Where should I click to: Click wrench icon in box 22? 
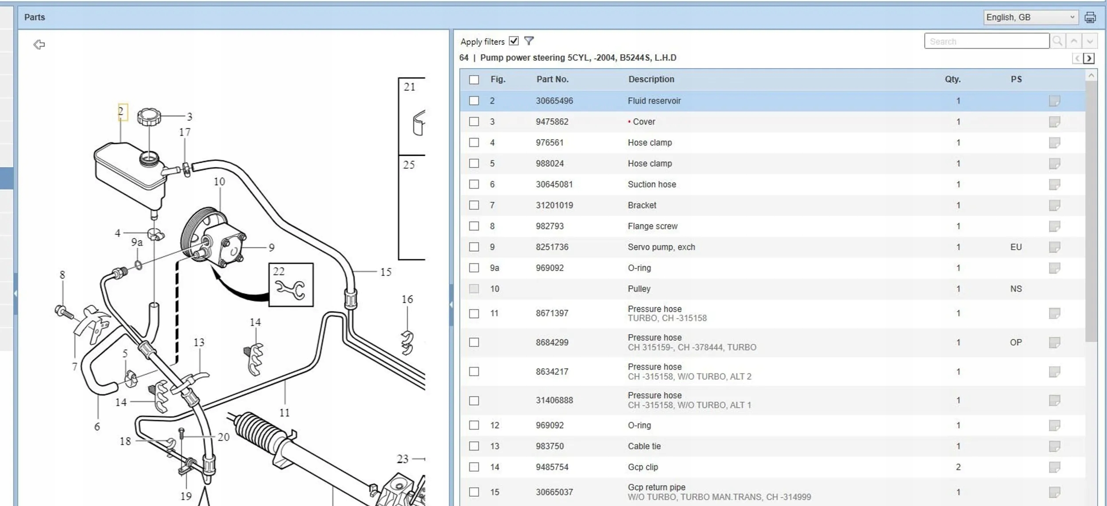click(x=290, y=289)
